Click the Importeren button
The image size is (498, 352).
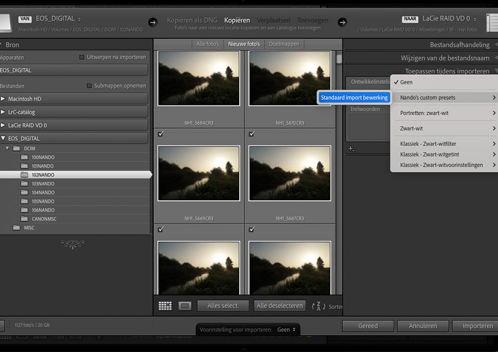coord(476,326)
